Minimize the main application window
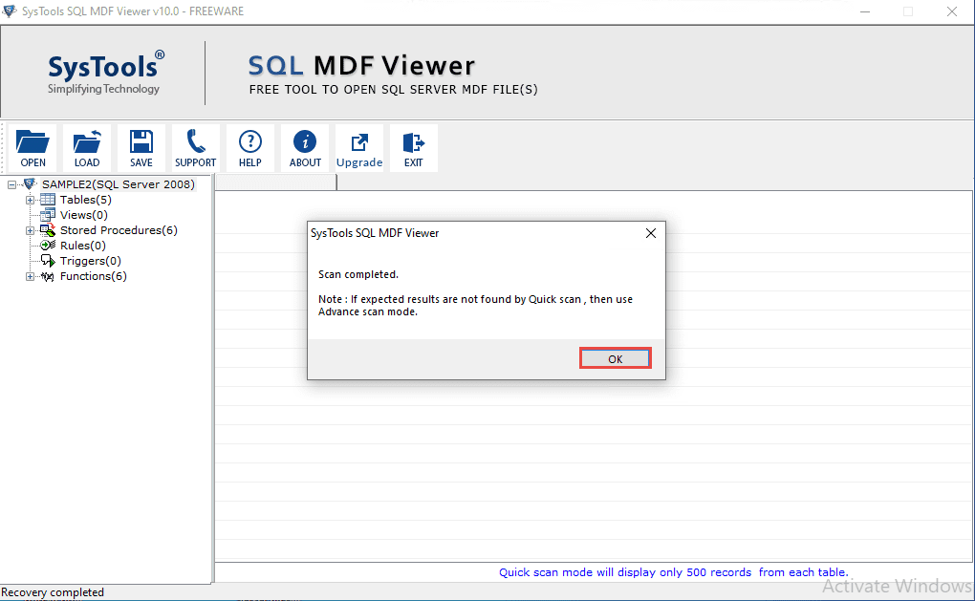This screenshot has width=975, height=601. [x=865, y=11]
